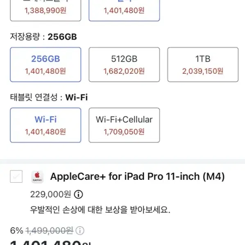Tap the large final price at the bottom
Viewport: 245px width, 245px height.
click(x=50, y=242)
